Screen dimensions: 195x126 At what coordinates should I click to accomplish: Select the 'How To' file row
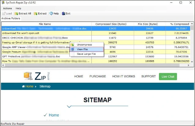pos(96,61)
